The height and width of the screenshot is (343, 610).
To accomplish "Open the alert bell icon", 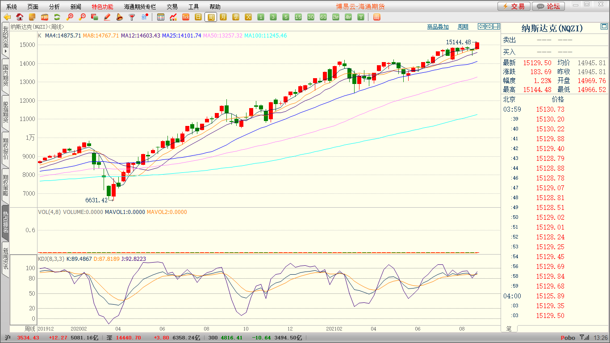I will [x=119, y=17].
